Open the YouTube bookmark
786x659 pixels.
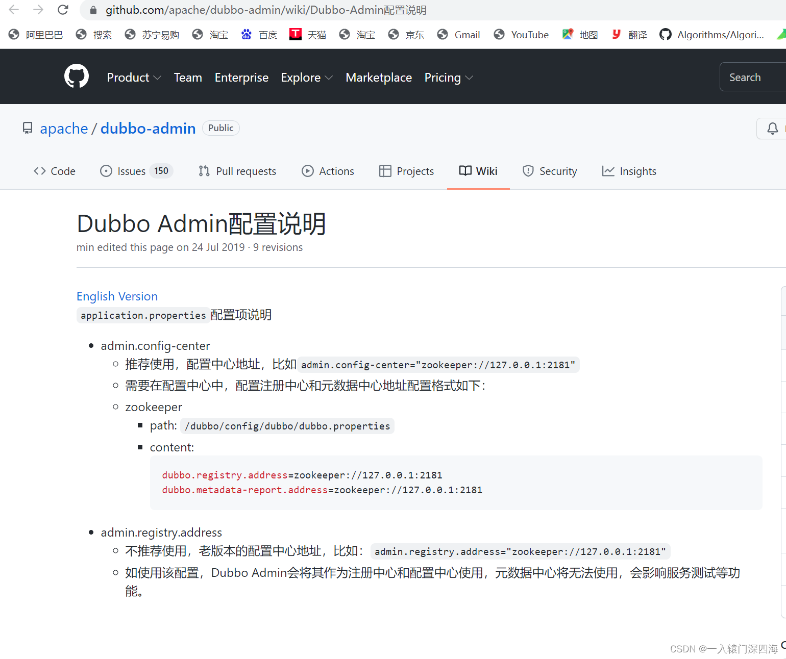tap(521, 35)
